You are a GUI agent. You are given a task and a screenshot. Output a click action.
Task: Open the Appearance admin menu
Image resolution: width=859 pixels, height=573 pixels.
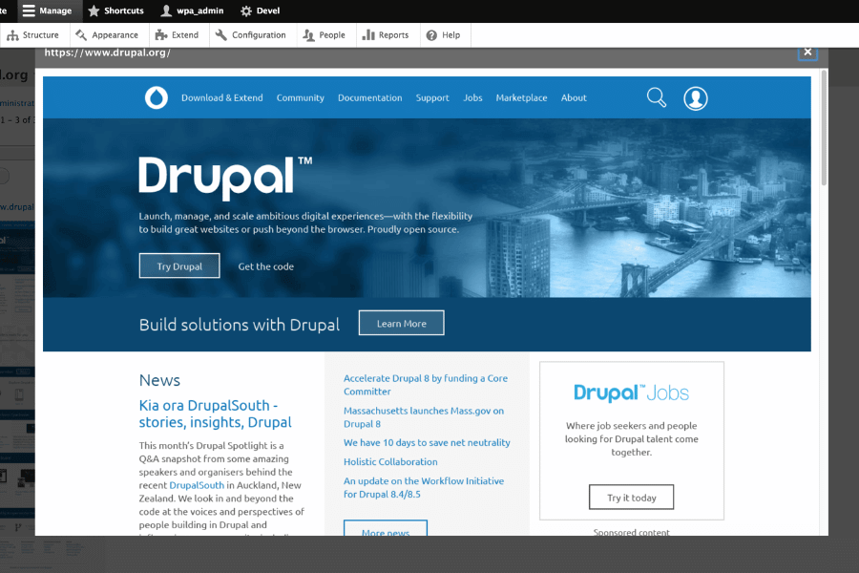[x=107, y=35]
